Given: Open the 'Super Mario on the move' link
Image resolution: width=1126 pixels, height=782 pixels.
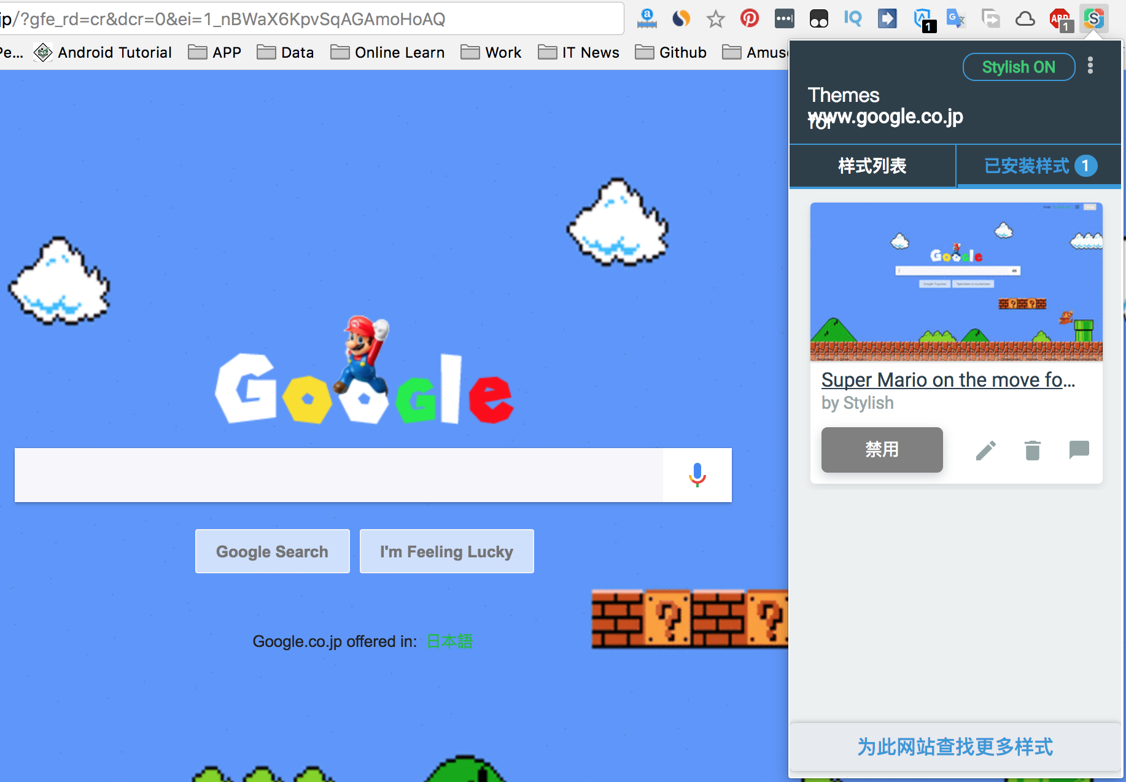Looking at the screenshot, I should point(948,380).
